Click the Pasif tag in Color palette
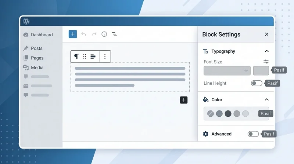This screenshot has height=164, width=294. [x=265, y=113]
